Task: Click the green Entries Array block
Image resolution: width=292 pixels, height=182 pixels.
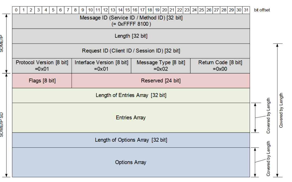Action: (131, 118)
